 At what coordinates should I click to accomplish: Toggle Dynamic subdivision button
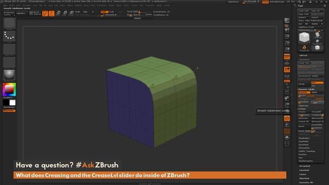pyautogui.click(x=304, y=92)
